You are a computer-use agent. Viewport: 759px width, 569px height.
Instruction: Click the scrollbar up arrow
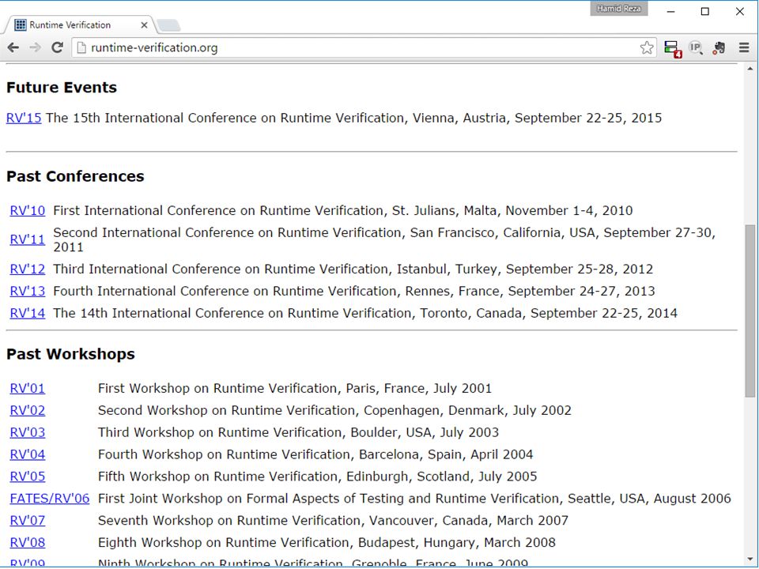pyautogui.click(x=750, y=70)
